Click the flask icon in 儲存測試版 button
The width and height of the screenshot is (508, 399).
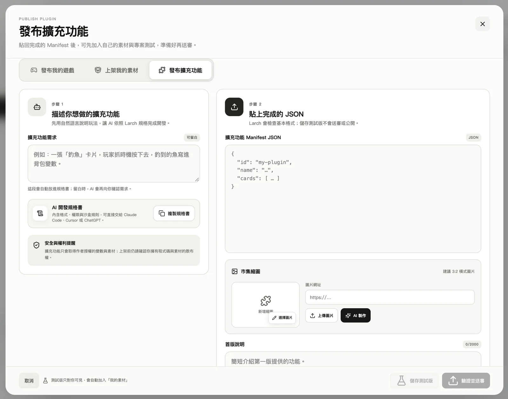pyautogui.click(x=401, y=381)
